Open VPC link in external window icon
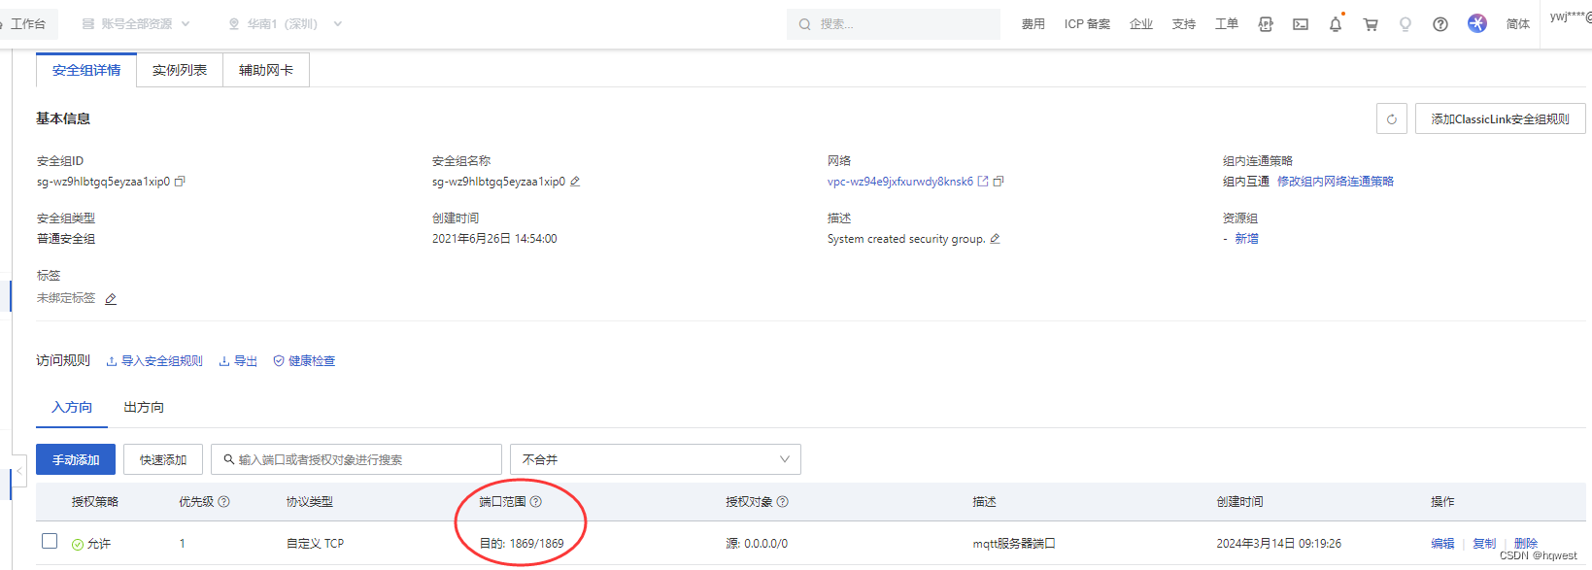Viewport: 1592px width, 570px height. [x=983, y=182]
